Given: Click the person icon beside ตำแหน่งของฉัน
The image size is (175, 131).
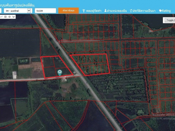Looking at the screenshot, I should click(x=105, y=11).
